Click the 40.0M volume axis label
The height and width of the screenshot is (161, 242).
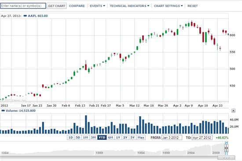click(234, 120)
